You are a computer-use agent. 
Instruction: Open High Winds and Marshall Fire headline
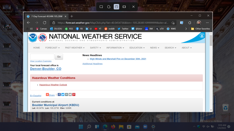point(118,59)
